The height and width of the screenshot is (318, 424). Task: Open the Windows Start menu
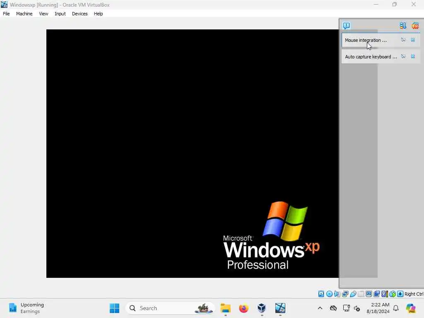tap(114, 308)
